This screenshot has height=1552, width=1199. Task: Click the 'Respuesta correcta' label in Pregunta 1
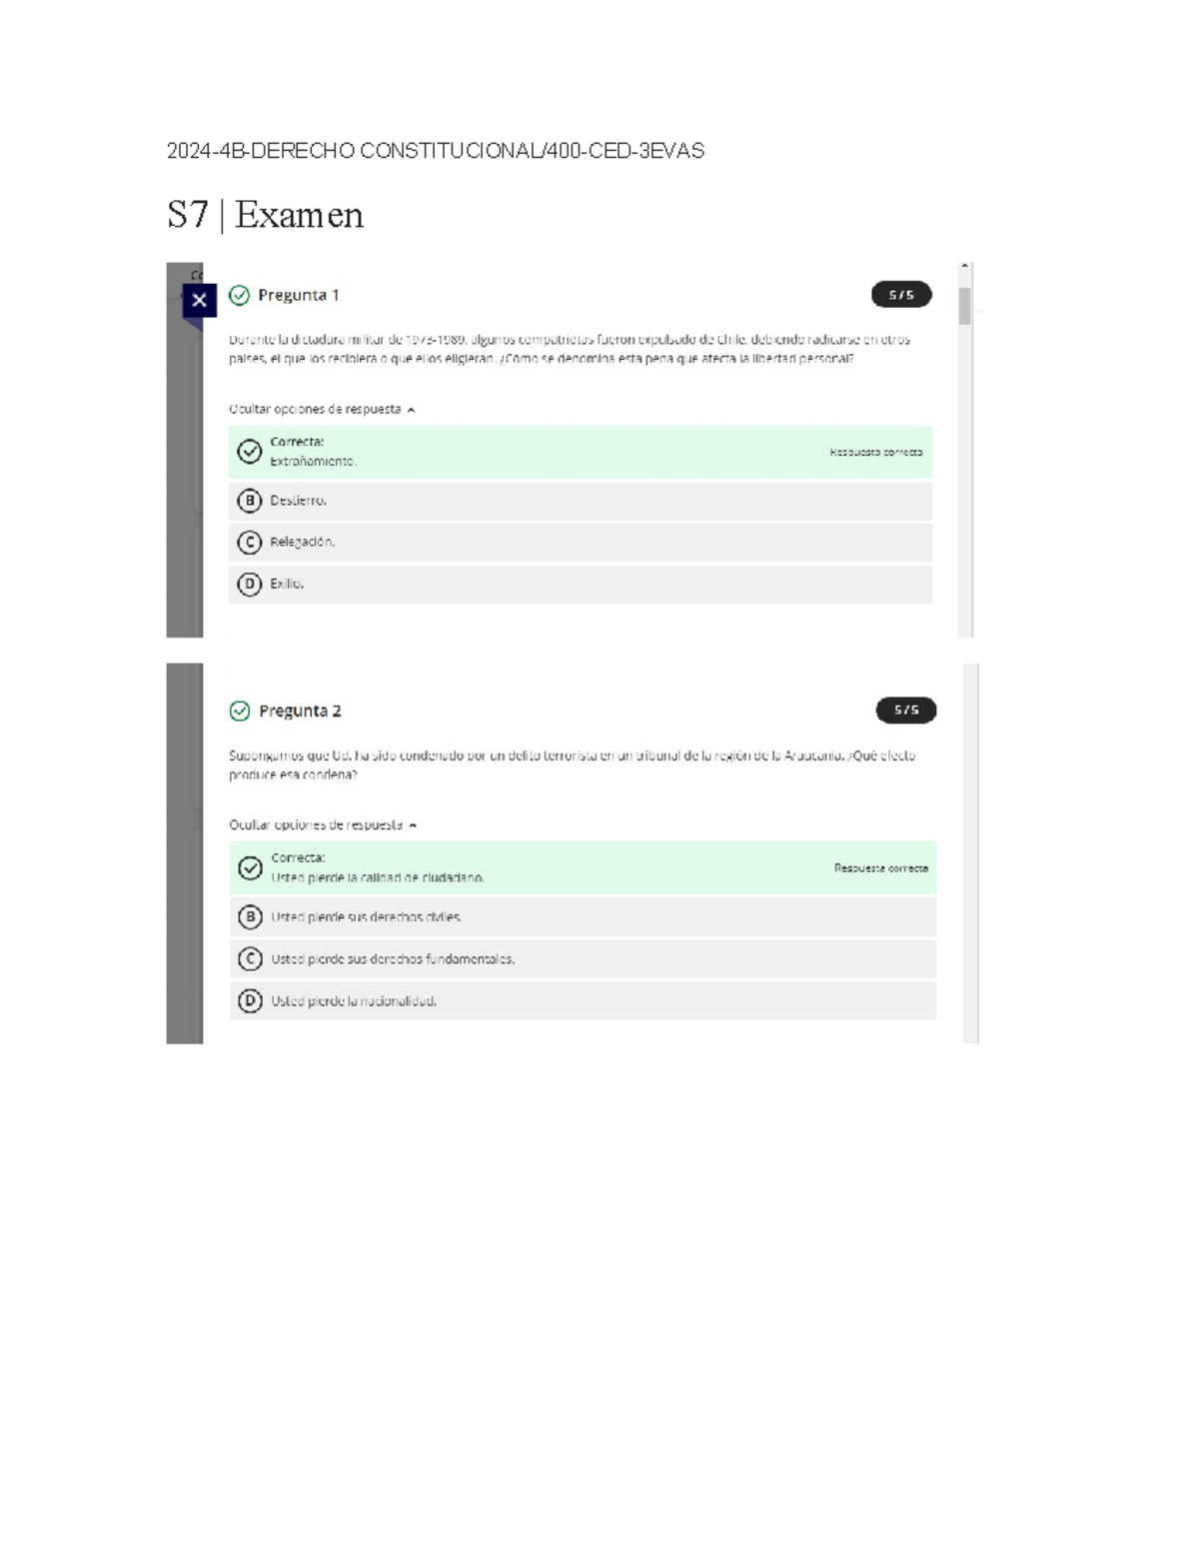[x=875, y=452]
